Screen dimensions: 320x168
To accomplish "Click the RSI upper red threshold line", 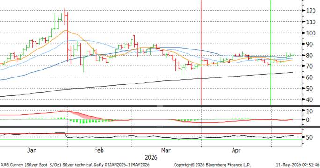I will [x=151, y=134].
